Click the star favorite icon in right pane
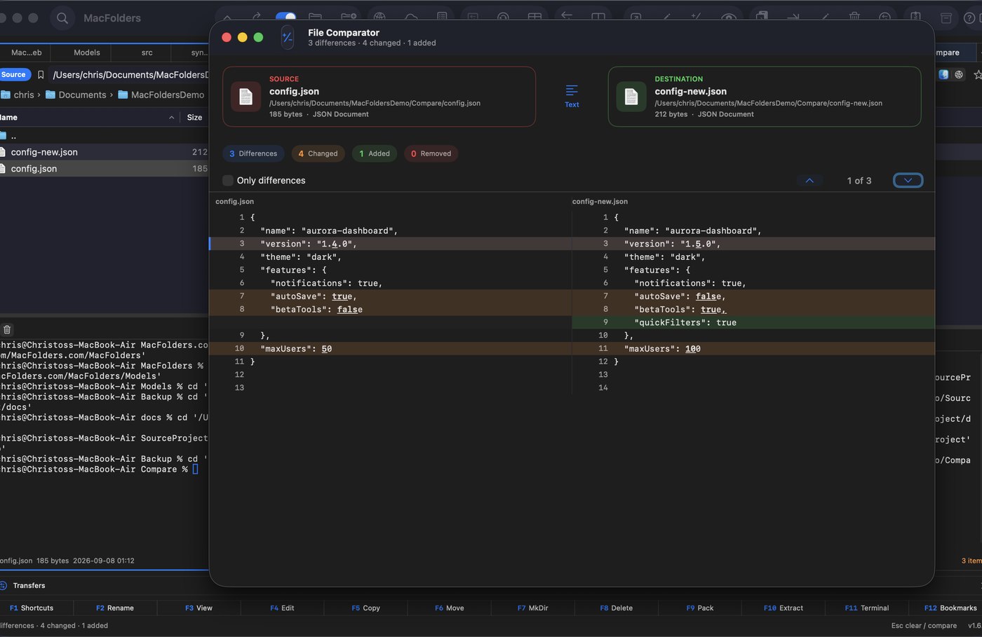 [977, 74]
